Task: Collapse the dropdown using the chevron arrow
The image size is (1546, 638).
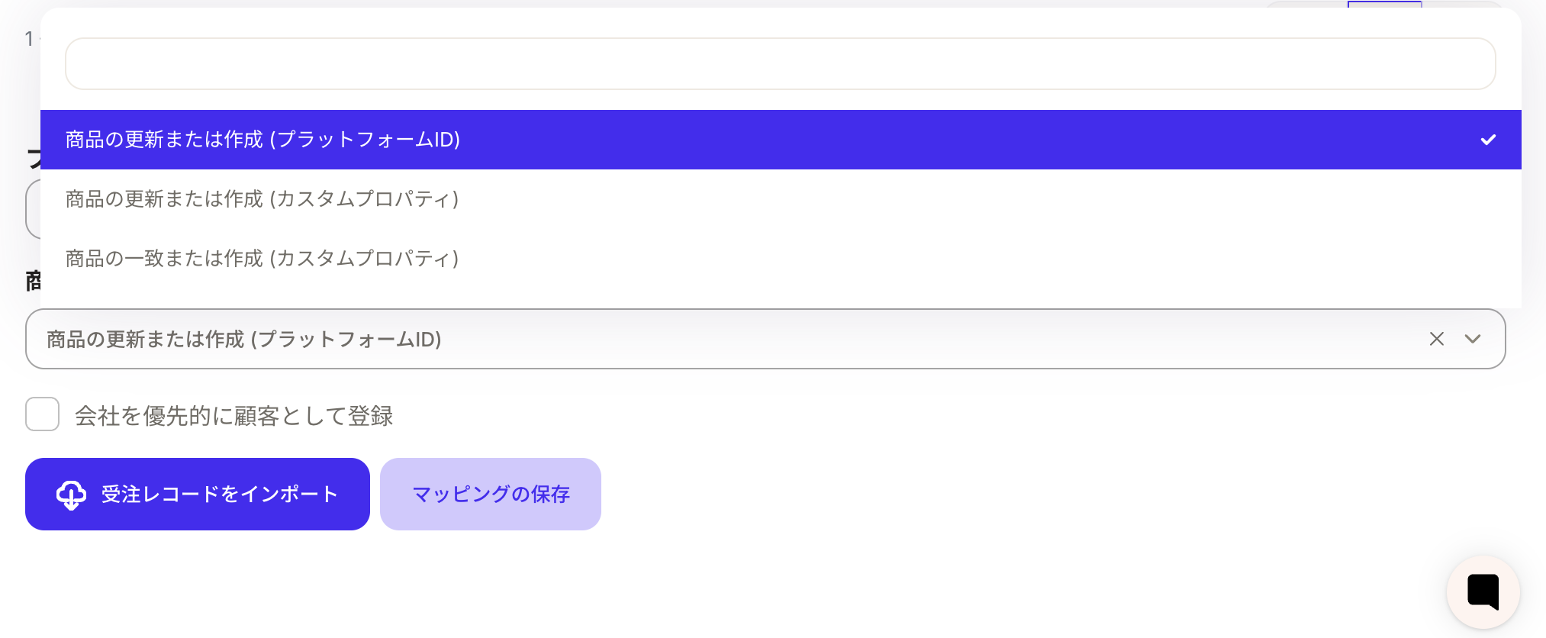Action: coord(1473,339)
